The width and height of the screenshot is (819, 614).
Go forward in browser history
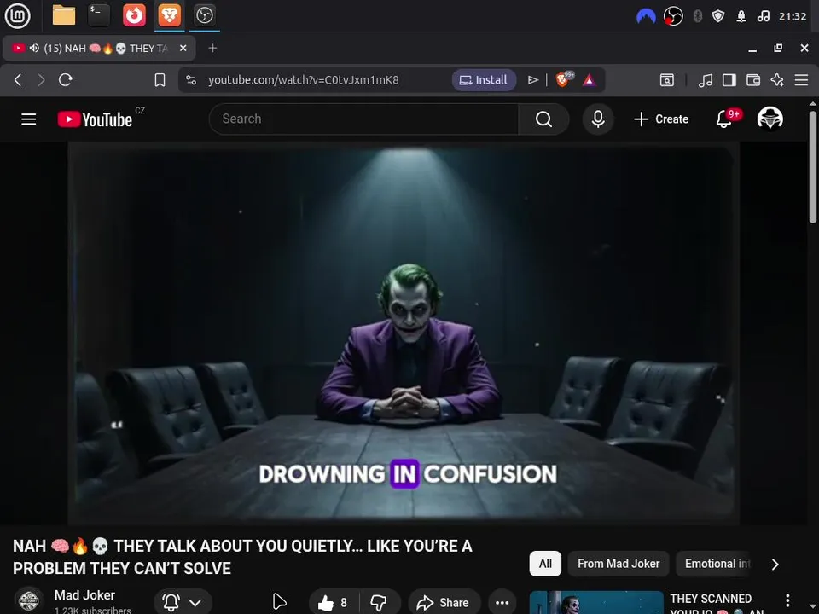click(41, 80)
